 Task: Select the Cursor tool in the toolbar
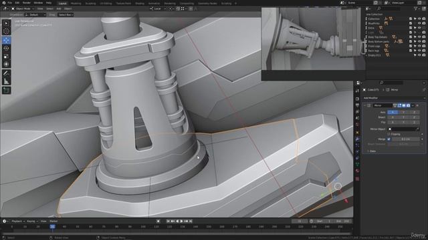click(x=6, y=31)
